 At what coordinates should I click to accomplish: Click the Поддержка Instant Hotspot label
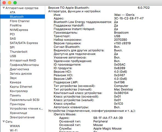(x=74, y=29)
